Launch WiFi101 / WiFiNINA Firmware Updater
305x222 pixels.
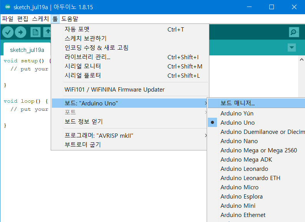point(129,90)
